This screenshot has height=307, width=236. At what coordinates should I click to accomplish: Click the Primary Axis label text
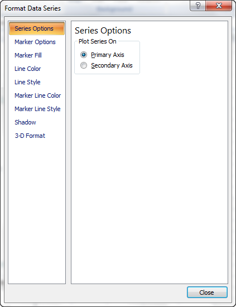[108, 55]
